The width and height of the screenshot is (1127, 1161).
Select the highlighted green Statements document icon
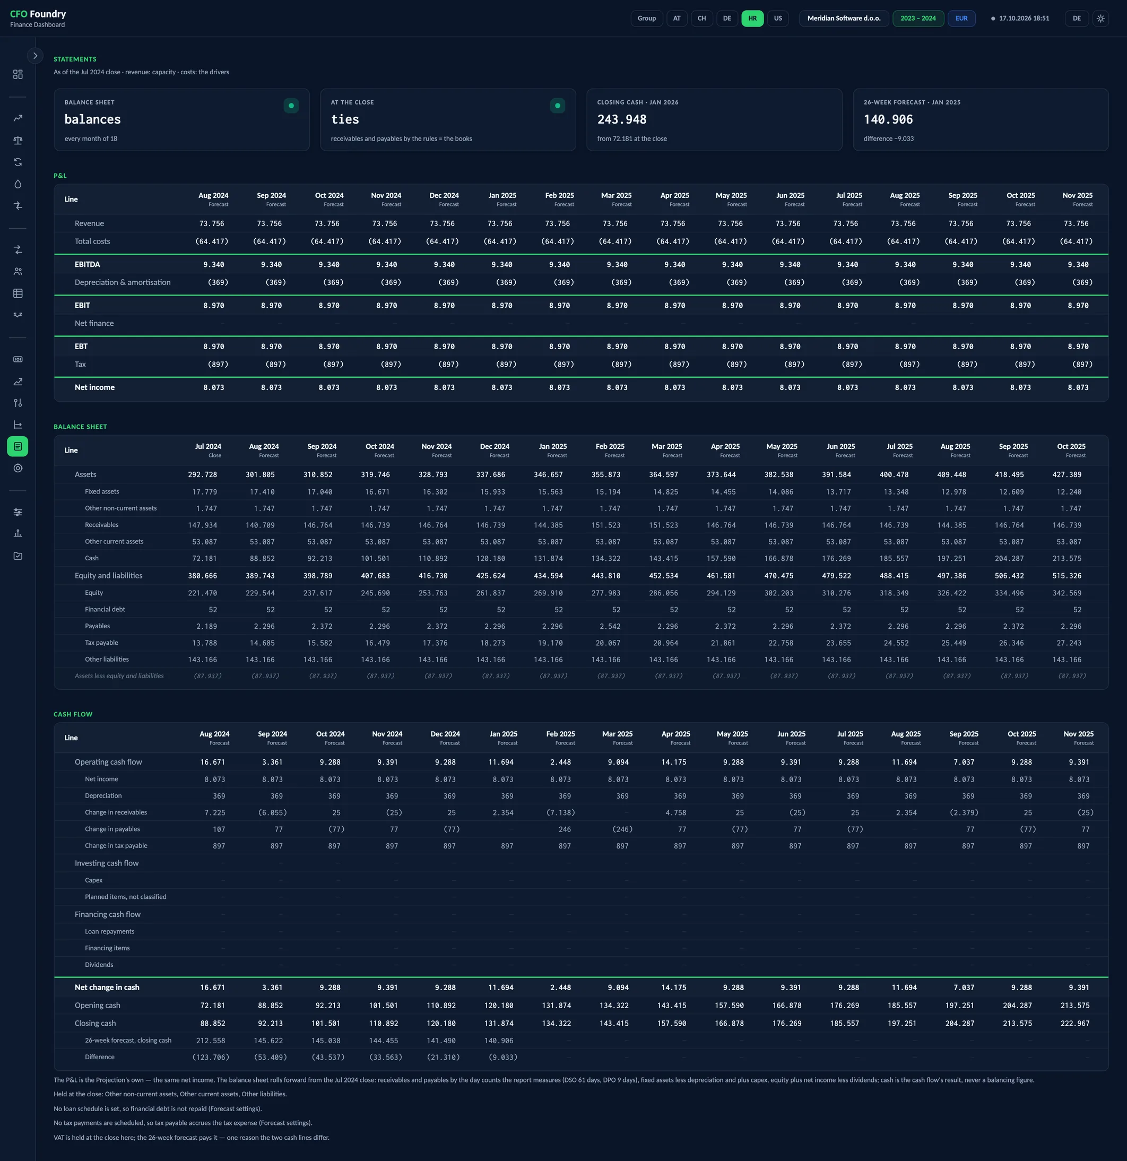click(18, 446)
